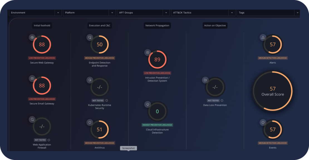Open the Tags filter dropdown
The width and height of the screenshot is (309, 160).
pos(268,12)
